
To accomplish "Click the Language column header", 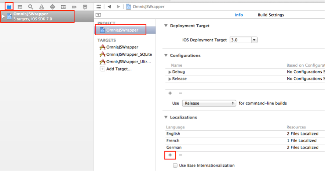I will [175, 127].
